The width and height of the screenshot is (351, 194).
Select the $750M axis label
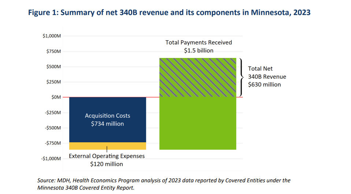[53, 51]
